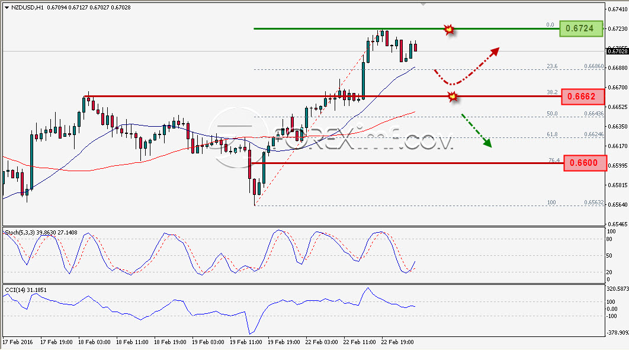Click price axis value 0.66700
Viewport: 629px width, 350px height.
click(618, 87)
